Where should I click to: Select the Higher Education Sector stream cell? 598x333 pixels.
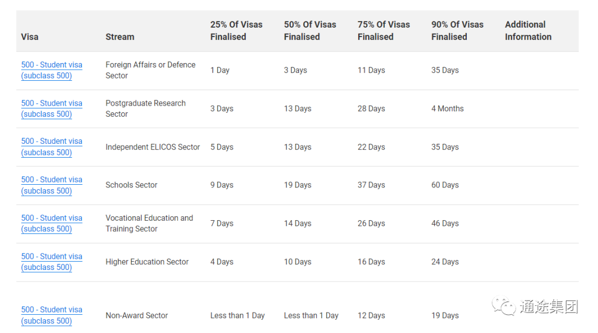(147, 262)
